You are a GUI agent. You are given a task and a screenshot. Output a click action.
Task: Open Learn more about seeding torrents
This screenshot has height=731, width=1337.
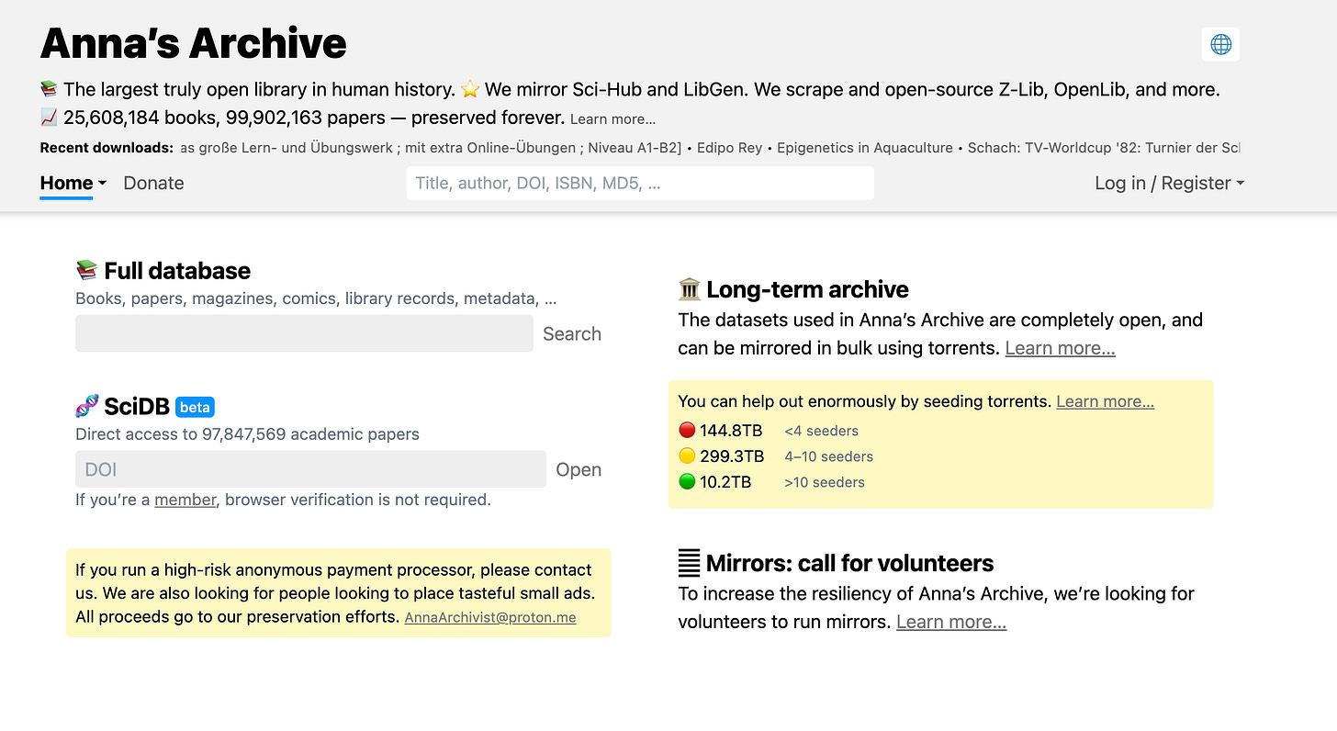point(1106,401)
